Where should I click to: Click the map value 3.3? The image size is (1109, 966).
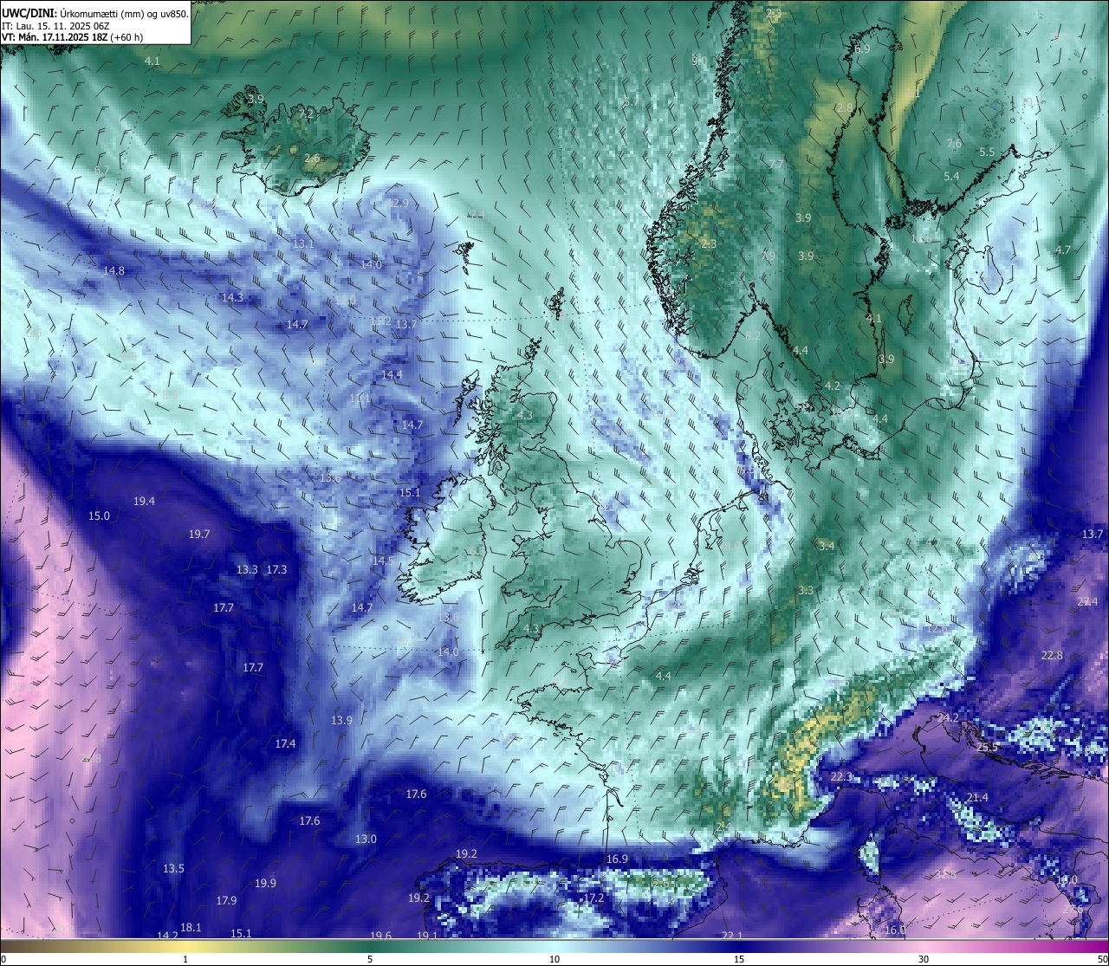click(806, 589)
